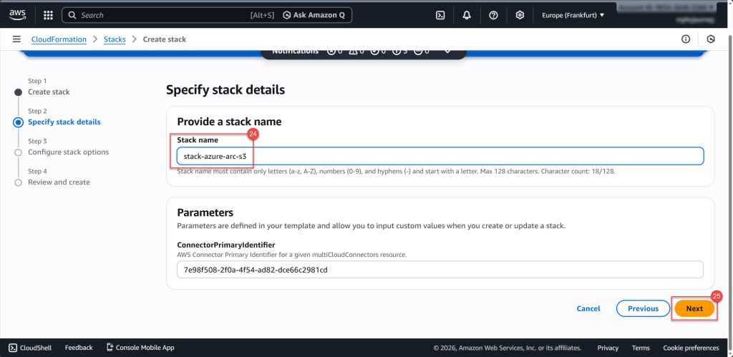The height and width of the screenshot is (357, 733).
Task: Open CloudShell from the top bar icon
Action: tap(441, 15)
